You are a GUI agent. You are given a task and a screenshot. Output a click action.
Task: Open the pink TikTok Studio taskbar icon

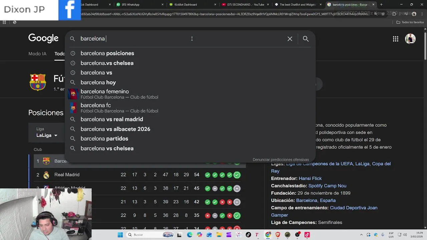pyautogui.click(x=307, y=235)
